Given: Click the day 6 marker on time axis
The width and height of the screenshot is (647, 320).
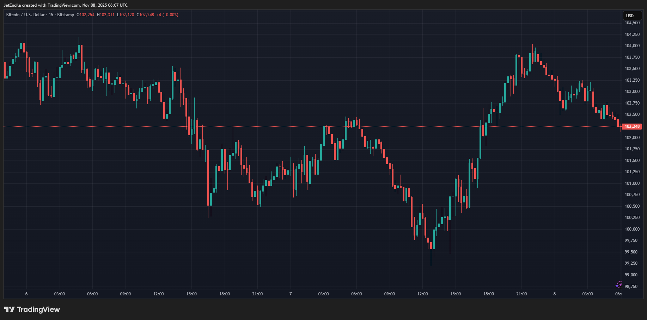Looking at the screenshot, I should [x=26, y=294].
